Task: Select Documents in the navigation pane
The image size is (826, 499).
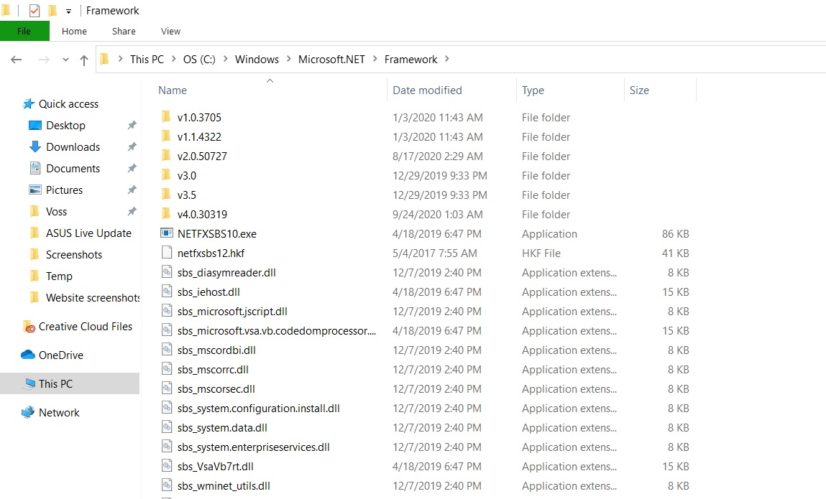Action: click(x=73, y=169)
